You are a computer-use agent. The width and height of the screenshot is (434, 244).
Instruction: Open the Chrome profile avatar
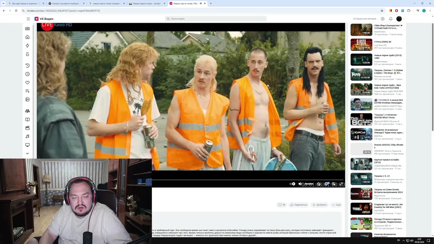tap(424, 11)
